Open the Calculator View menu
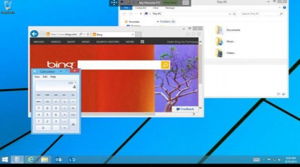The height and width of the screenshot is (167, 300). tap(37, 77)
